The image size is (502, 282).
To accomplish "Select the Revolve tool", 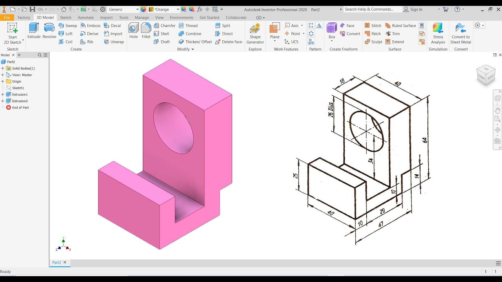I will click(49, 31).
